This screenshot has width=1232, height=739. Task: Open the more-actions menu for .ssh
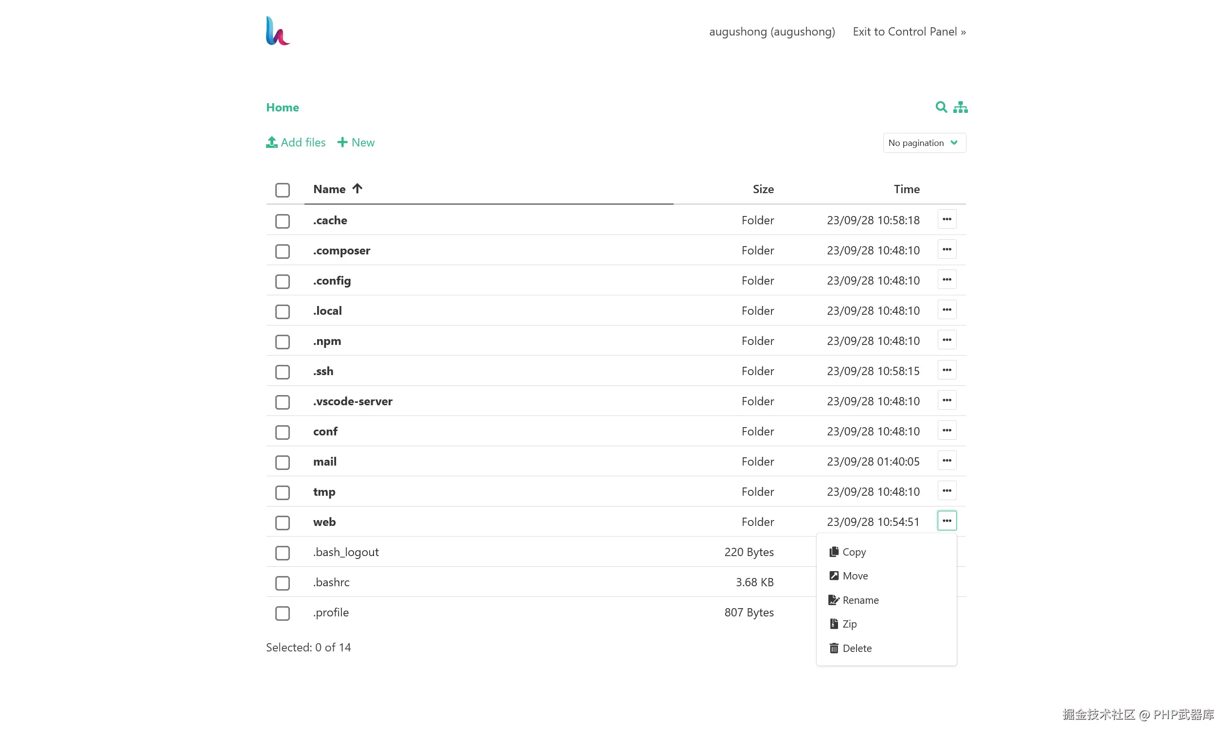[946, 370]
